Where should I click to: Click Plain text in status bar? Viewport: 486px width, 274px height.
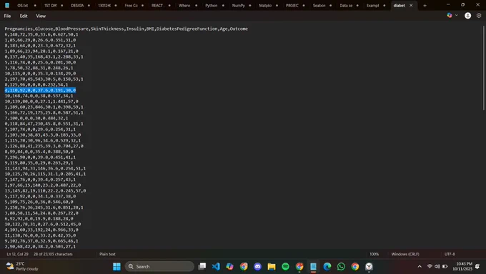[x=107, y=254]
